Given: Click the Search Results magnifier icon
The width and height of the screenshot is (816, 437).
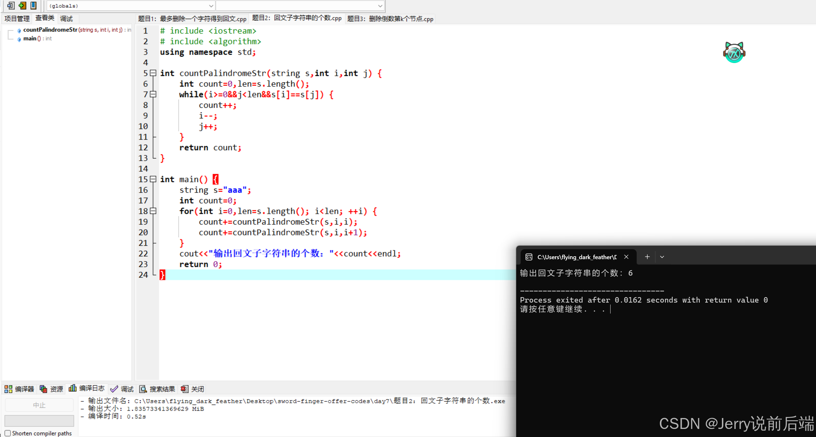Looking at the screenshot, I should [x=143, y=389].
